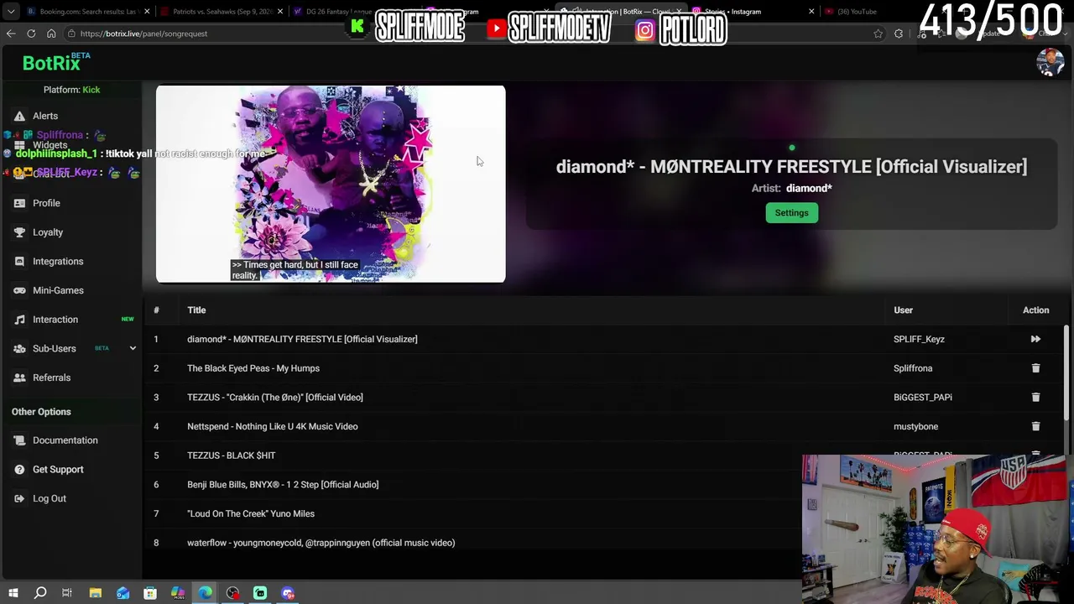This screenshot has height=604, width=1074.
Task: Select the Interaction menu item
Action: [55, 320]
